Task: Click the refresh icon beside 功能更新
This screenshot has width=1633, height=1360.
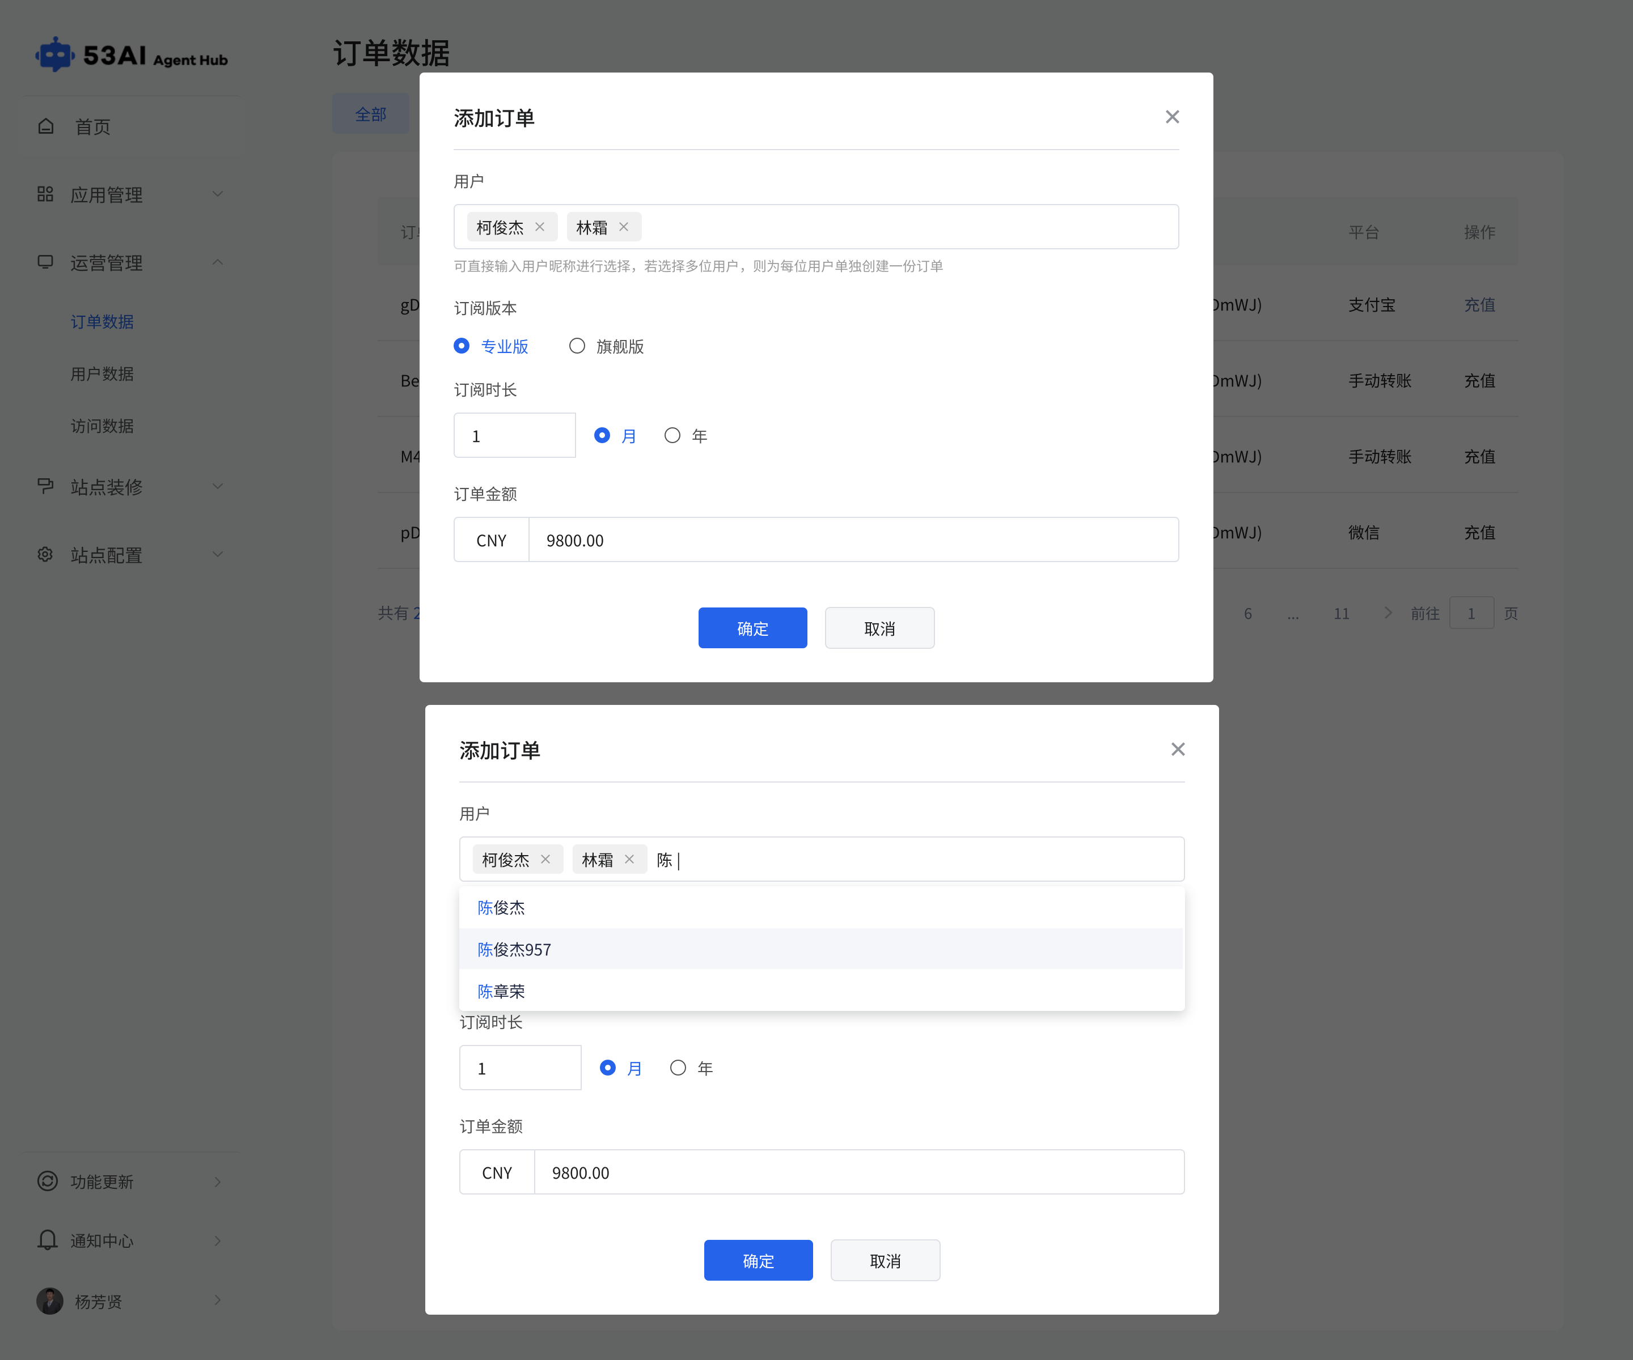Action: tap(48, 1181)
